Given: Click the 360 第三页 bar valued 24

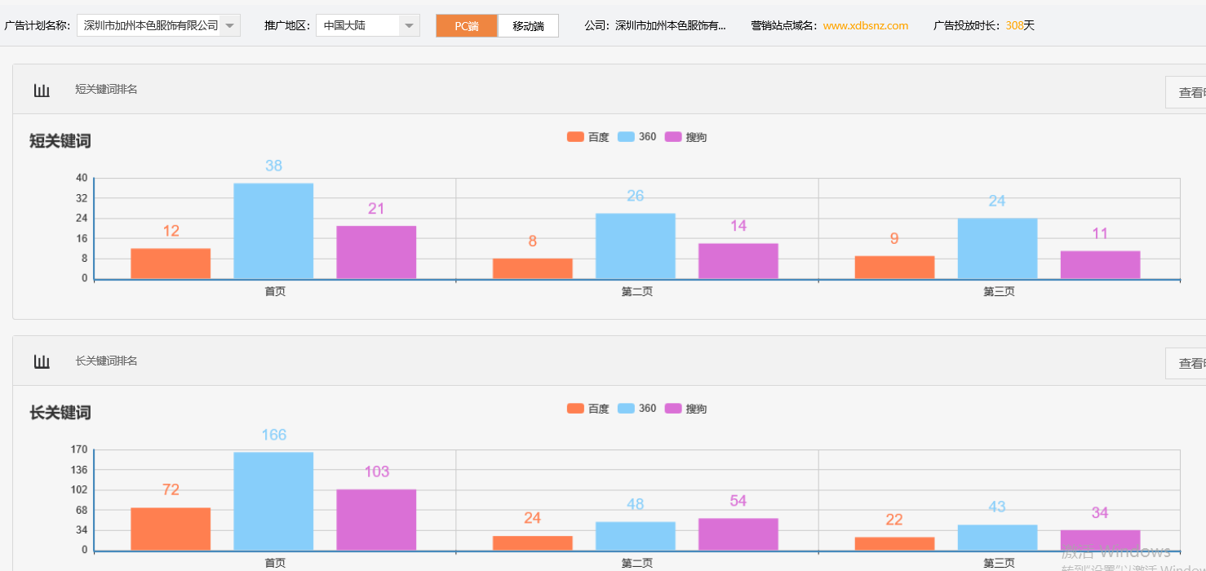Looking at the screenshot, I should coord(997,248).
